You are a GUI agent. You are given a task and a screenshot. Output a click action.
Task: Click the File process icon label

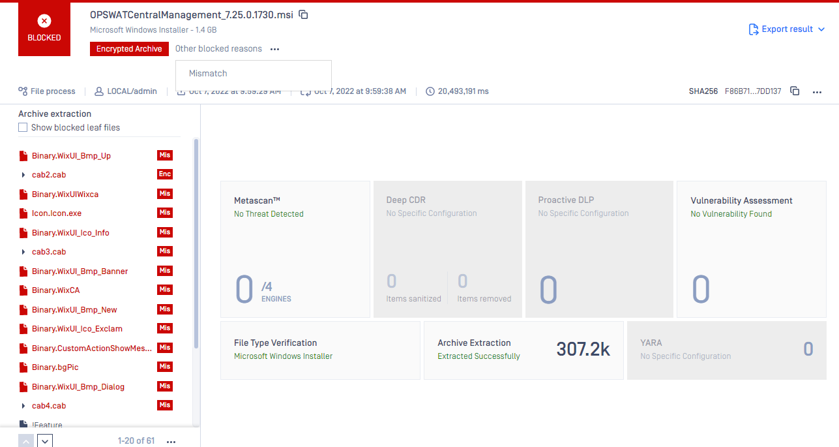coord(47,91)
